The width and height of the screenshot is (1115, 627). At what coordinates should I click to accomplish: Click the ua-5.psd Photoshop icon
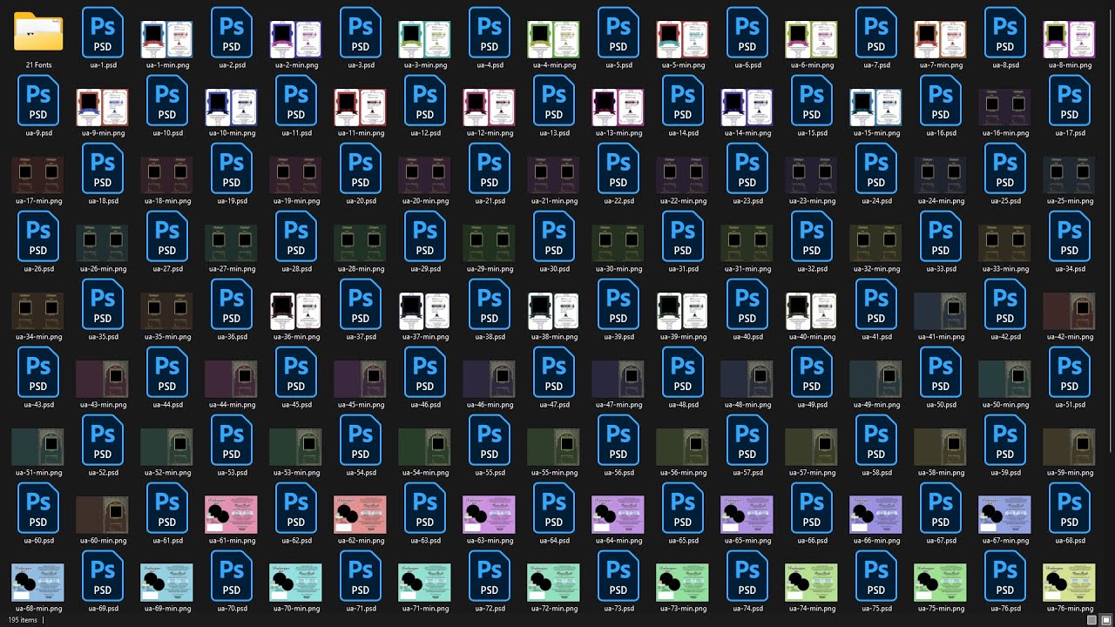click(618, 33)
